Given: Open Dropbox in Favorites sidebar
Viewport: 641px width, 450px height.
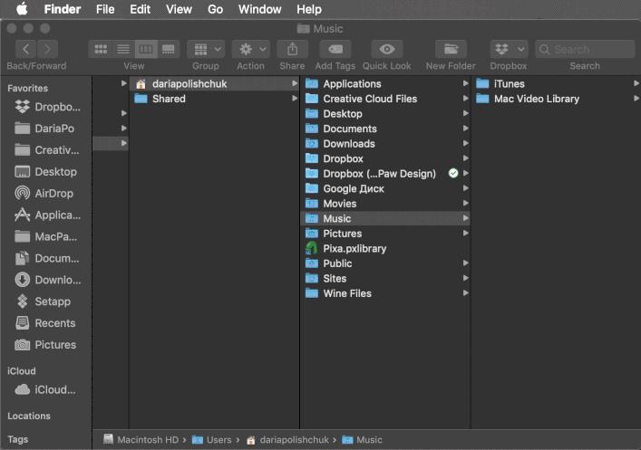Looking at the screenshot, I should [x=47, y=107].
